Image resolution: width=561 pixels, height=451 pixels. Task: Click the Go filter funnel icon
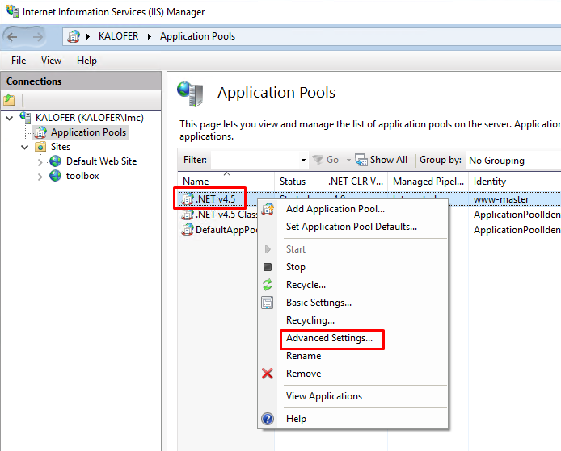318,160
